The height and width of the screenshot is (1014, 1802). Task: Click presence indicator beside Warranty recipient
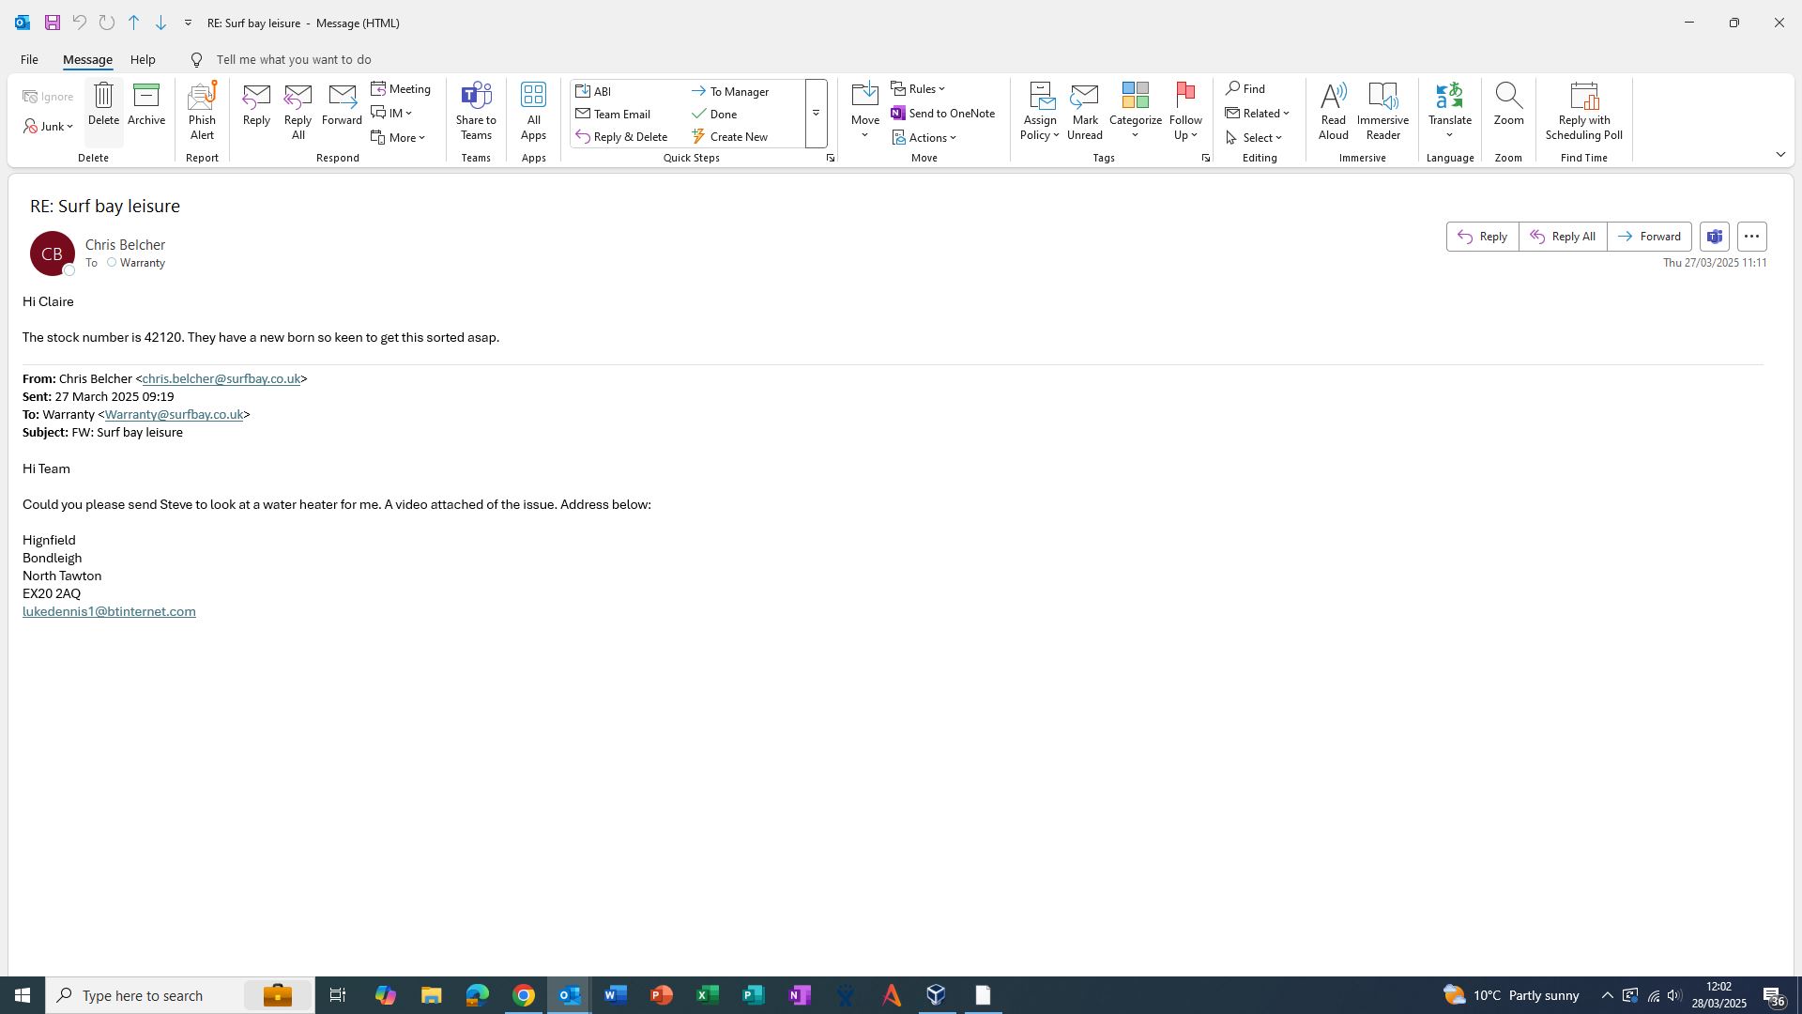[112, 263]
